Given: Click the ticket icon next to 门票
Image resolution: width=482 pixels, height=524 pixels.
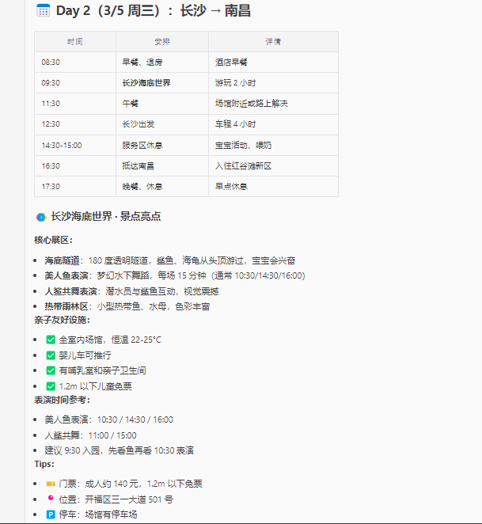Looking at the screenshot, I should coord(51,484).
